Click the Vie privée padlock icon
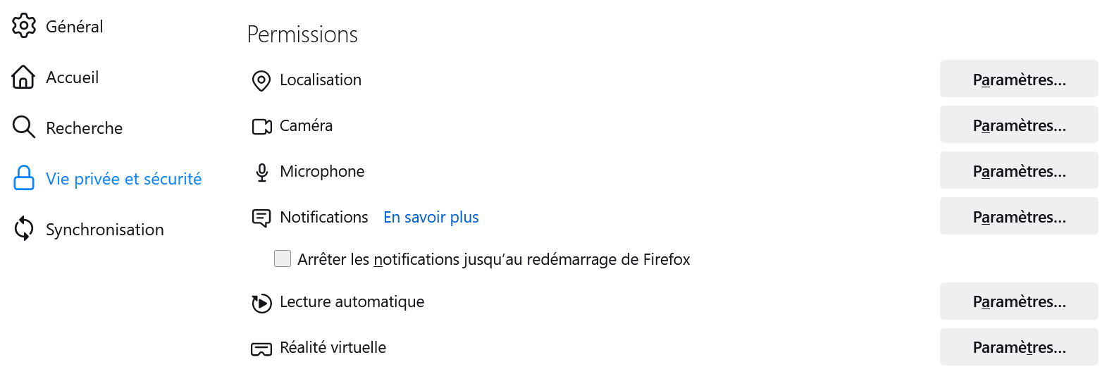1107x374 pixels. (x=24, y=178)
